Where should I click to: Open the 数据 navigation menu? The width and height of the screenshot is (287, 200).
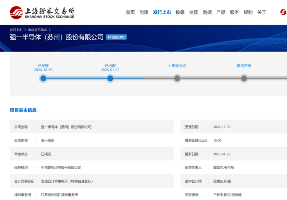[x=207, y=12]
